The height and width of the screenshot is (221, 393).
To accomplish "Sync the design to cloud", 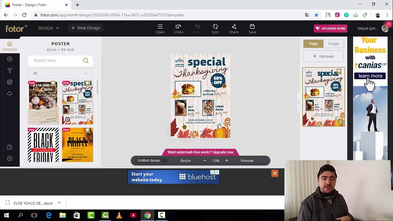I will (x=215, y=29).
